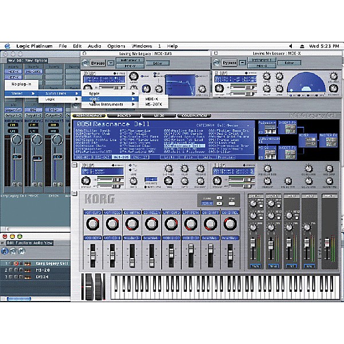Viewport: 344px width, 344px height.
Task: Click the link icon in right MDE-X window
Action: pyautogui.click(x=217, y=62)
